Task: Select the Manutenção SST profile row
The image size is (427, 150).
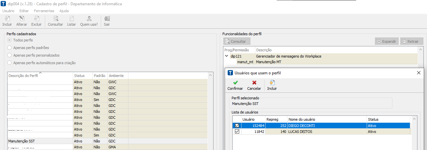Action: pos(22,141)
